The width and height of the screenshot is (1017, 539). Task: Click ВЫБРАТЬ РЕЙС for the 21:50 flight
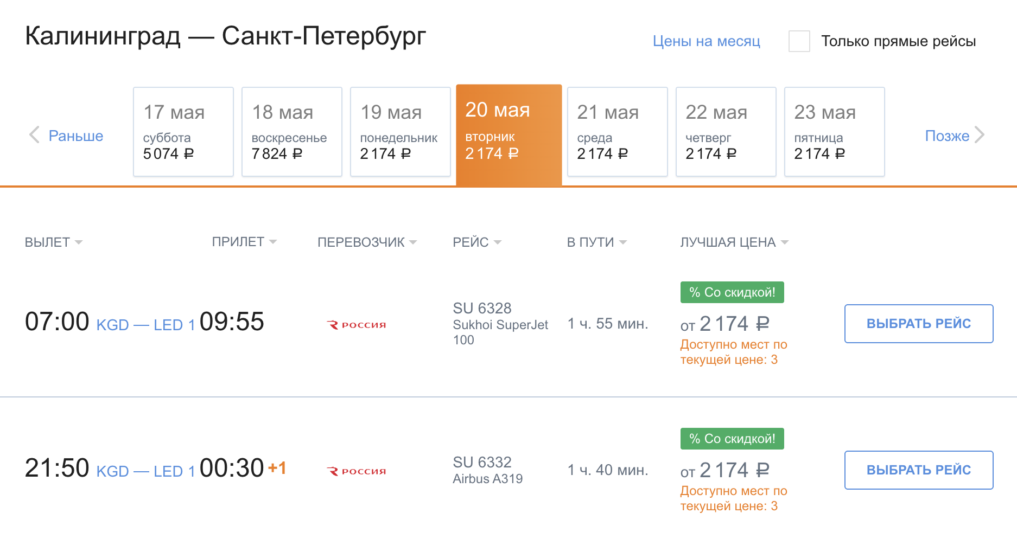(919, 470)
